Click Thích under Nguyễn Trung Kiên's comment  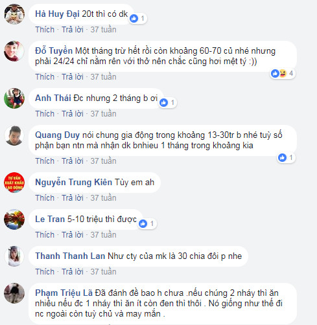coord(45,198)
